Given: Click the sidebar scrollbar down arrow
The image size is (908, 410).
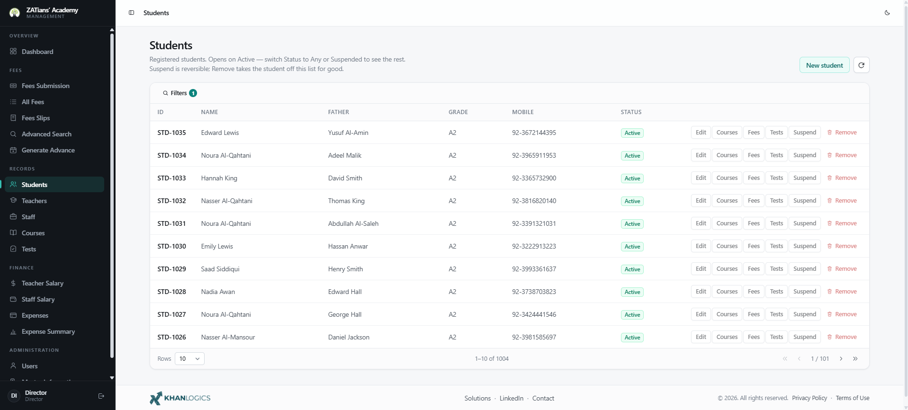Looking at the screenshot, I should pyautogui.click(x=112, y=378).
